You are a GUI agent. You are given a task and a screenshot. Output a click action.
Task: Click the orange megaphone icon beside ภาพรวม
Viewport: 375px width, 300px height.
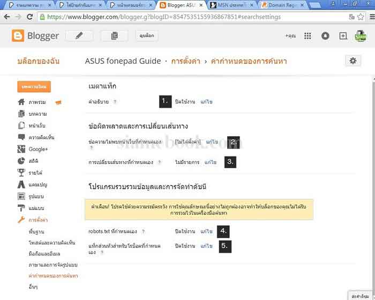click(58, 102)
